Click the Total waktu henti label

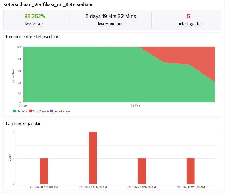[110, 24]
